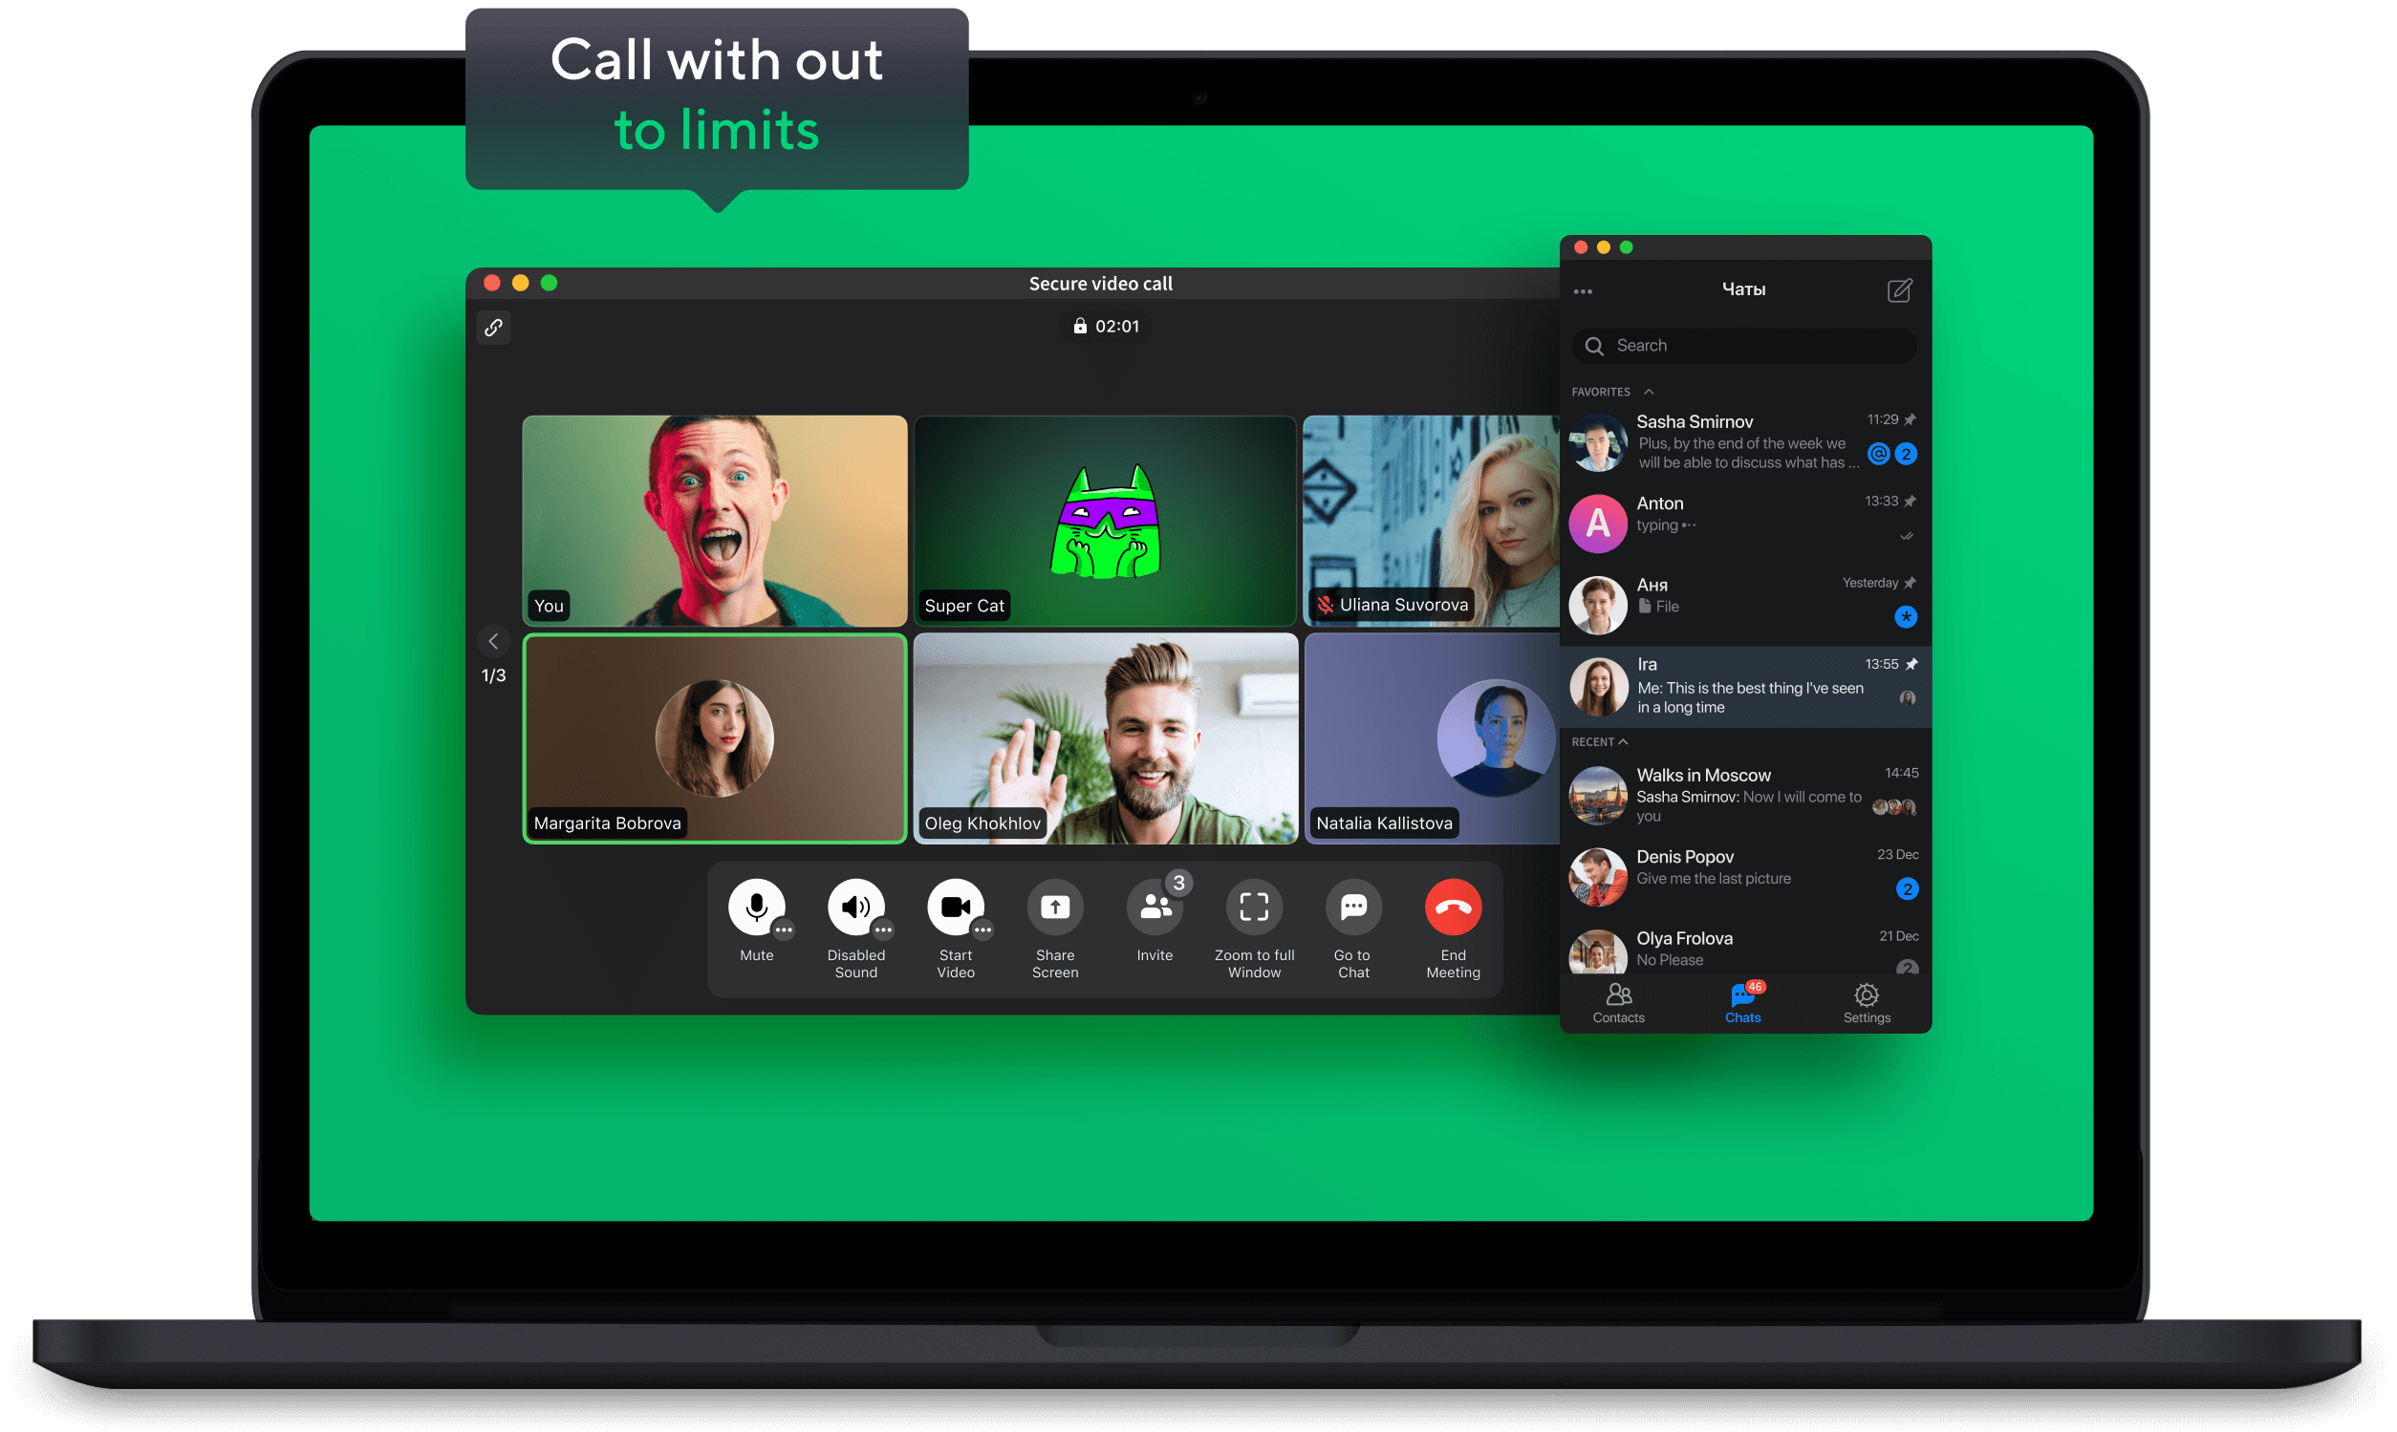Click the Mute microphone icon
The width and height of the screenshot is (2397, 1432).
click(x=755, y=907)
